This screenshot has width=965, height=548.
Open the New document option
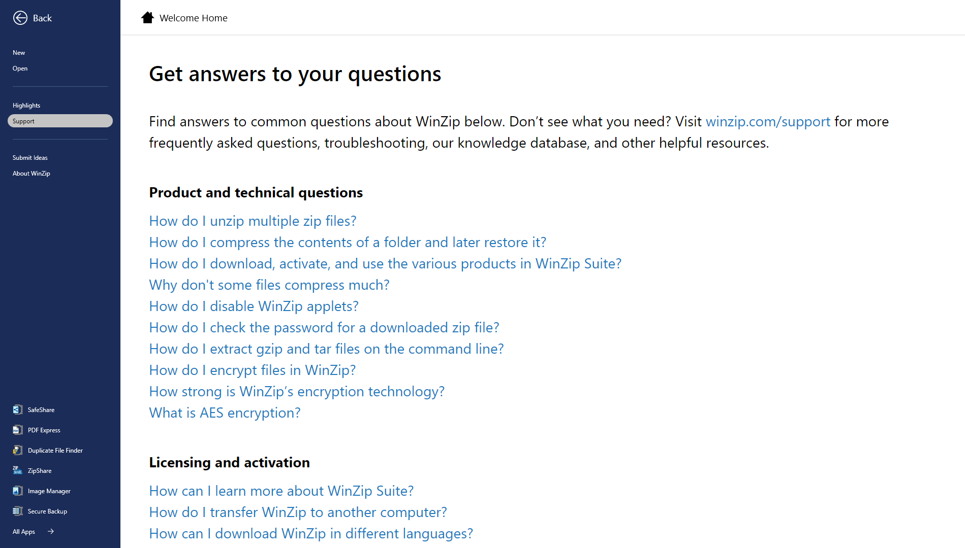pos(19,52)
